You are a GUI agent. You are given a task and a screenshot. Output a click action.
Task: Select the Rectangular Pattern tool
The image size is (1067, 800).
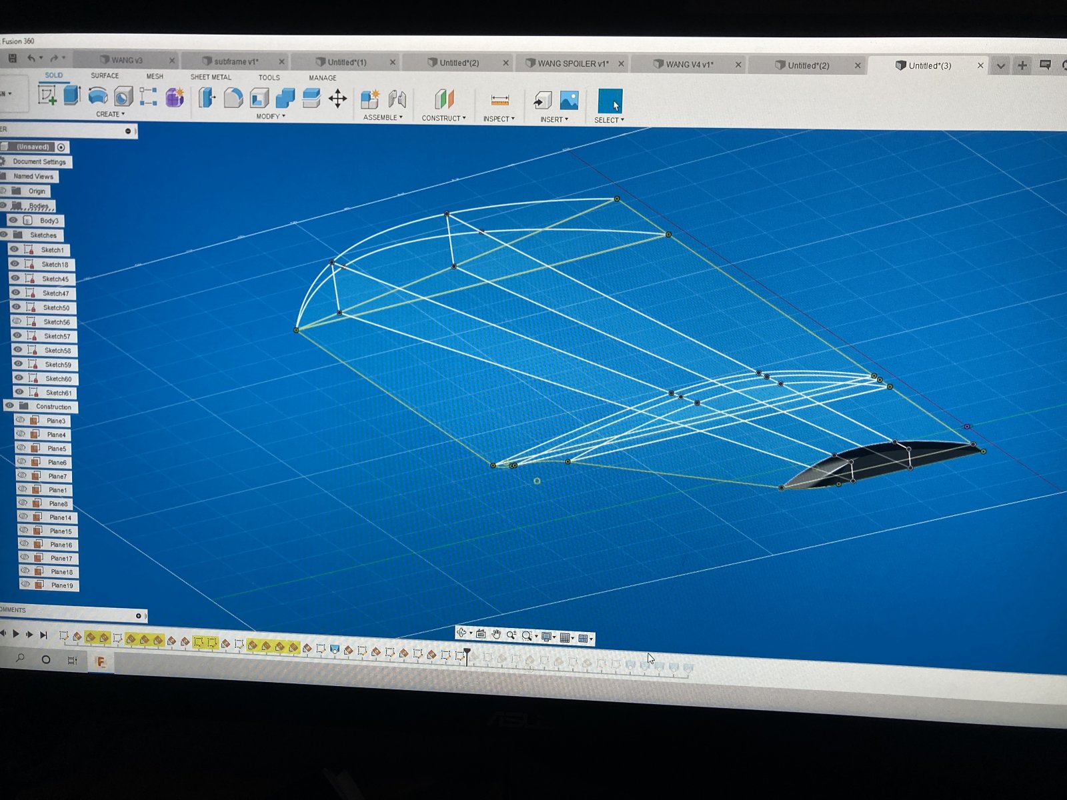coord(149,97)
